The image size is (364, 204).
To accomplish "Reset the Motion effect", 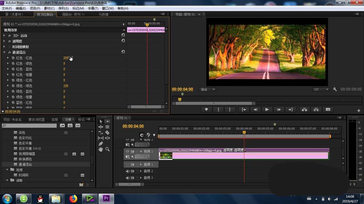I will click(123, 35).
